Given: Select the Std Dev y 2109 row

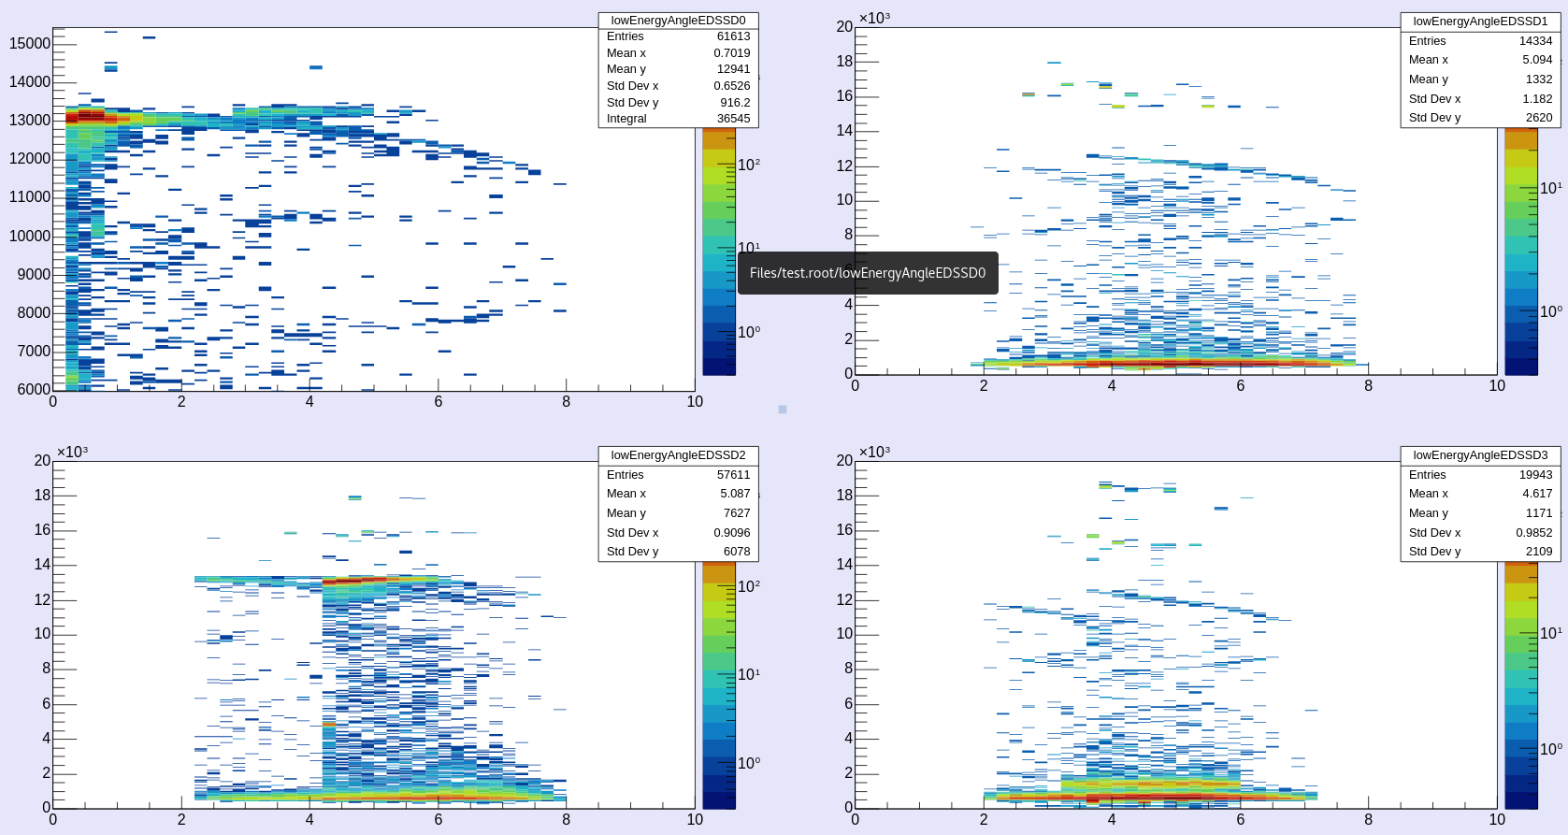Looking at the screenshot, I should pos(1480,552).
